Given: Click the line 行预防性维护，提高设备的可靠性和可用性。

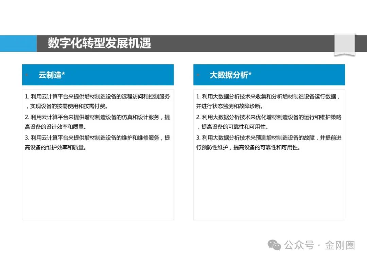Looking at the screenshot, I should pyautogui.click(x=248, y=147).
